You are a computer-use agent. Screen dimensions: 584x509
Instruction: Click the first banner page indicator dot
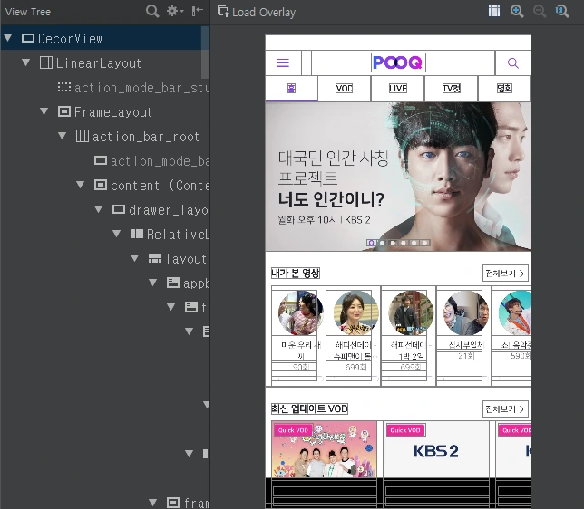[371, 243]
